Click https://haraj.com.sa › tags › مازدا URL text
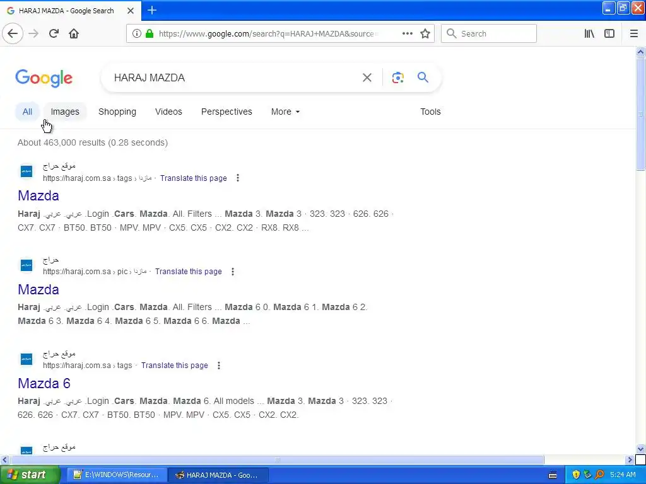This screenshot has width=646, height=484. coord(97,178)
